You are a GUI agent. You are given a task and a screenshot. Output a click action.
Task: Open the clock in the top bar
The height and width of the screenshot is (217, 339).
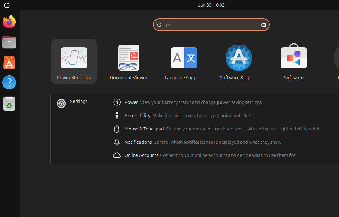coord(211,5)
